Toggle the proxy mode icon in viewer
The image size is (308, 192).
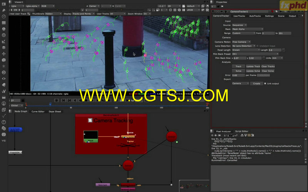point(157,10)
